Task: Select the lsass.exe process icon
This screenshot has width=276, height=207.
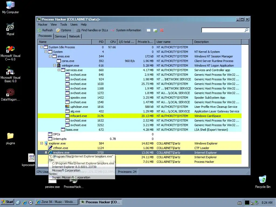Action: pyautogui.click(x=63, y=130)
